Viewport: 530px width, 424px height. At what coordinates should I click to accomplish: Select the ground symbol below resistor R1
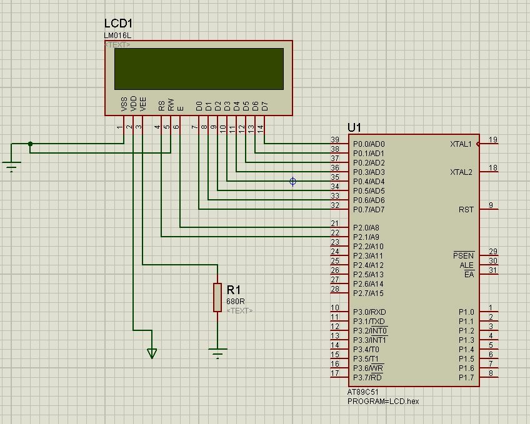[x=217, y=353]
